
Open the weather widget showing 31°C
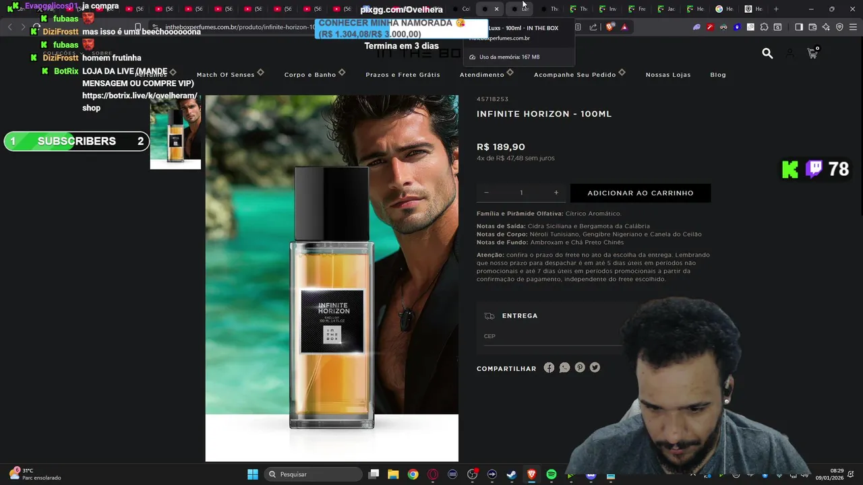[x=36, y=474]
